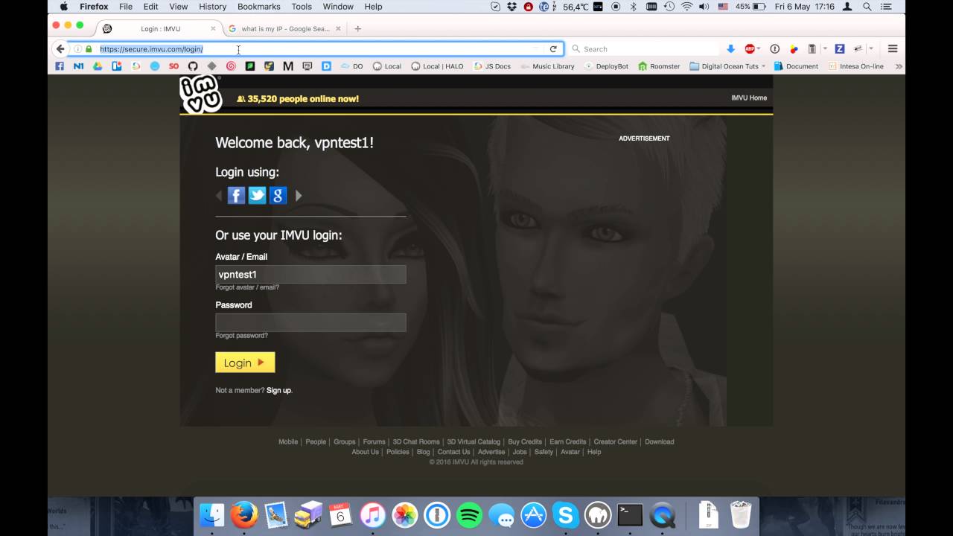
Task: Open the Buy Credits footer link
Action: (525, 441)
